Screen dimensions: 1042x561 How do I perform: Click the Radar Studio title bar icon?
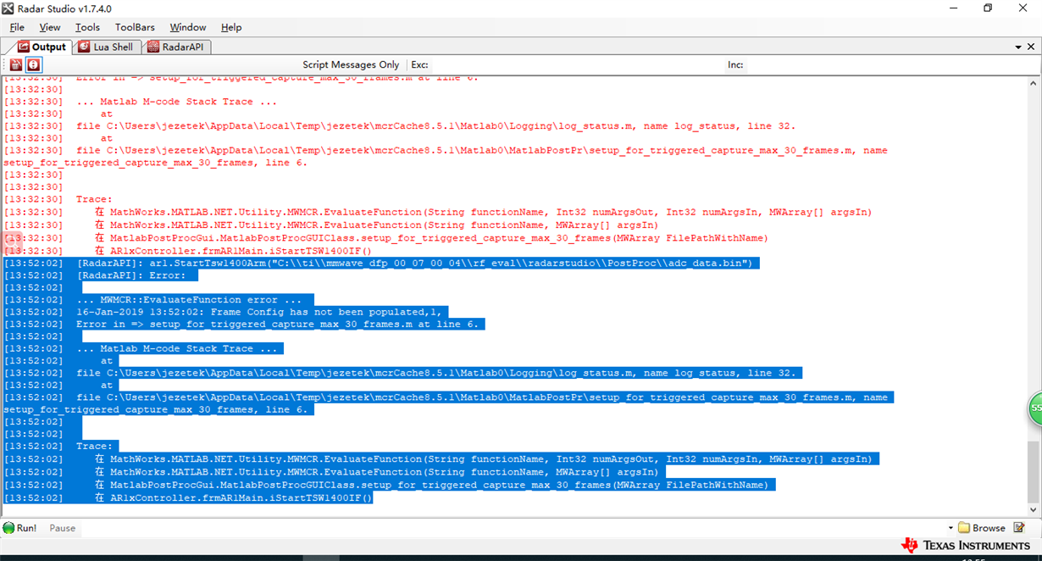coord(8,8)
